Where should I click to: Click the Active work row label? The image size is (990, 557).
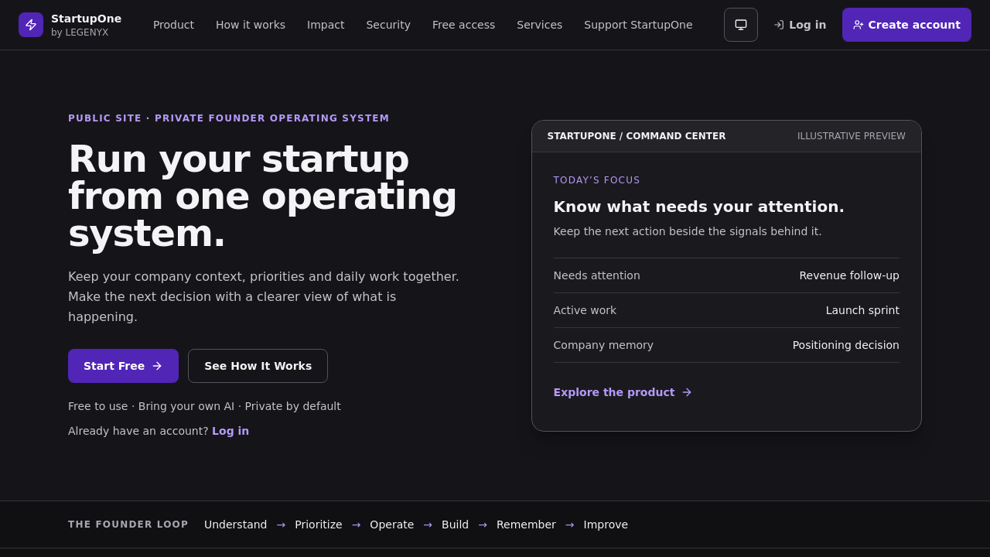pyautogui.click(x=585, y=310)
